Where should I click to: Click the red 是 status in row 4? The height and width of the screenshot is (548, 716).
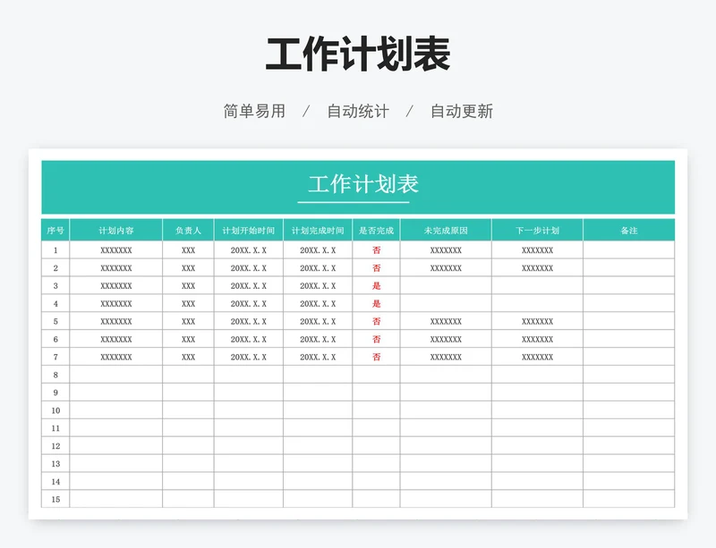click(376, 303)
